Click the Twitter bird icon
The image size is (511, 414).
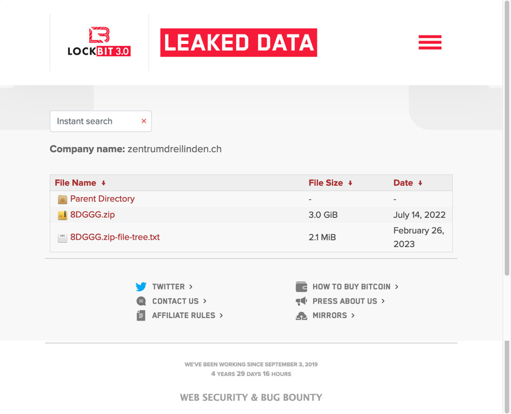pos(141,287)
